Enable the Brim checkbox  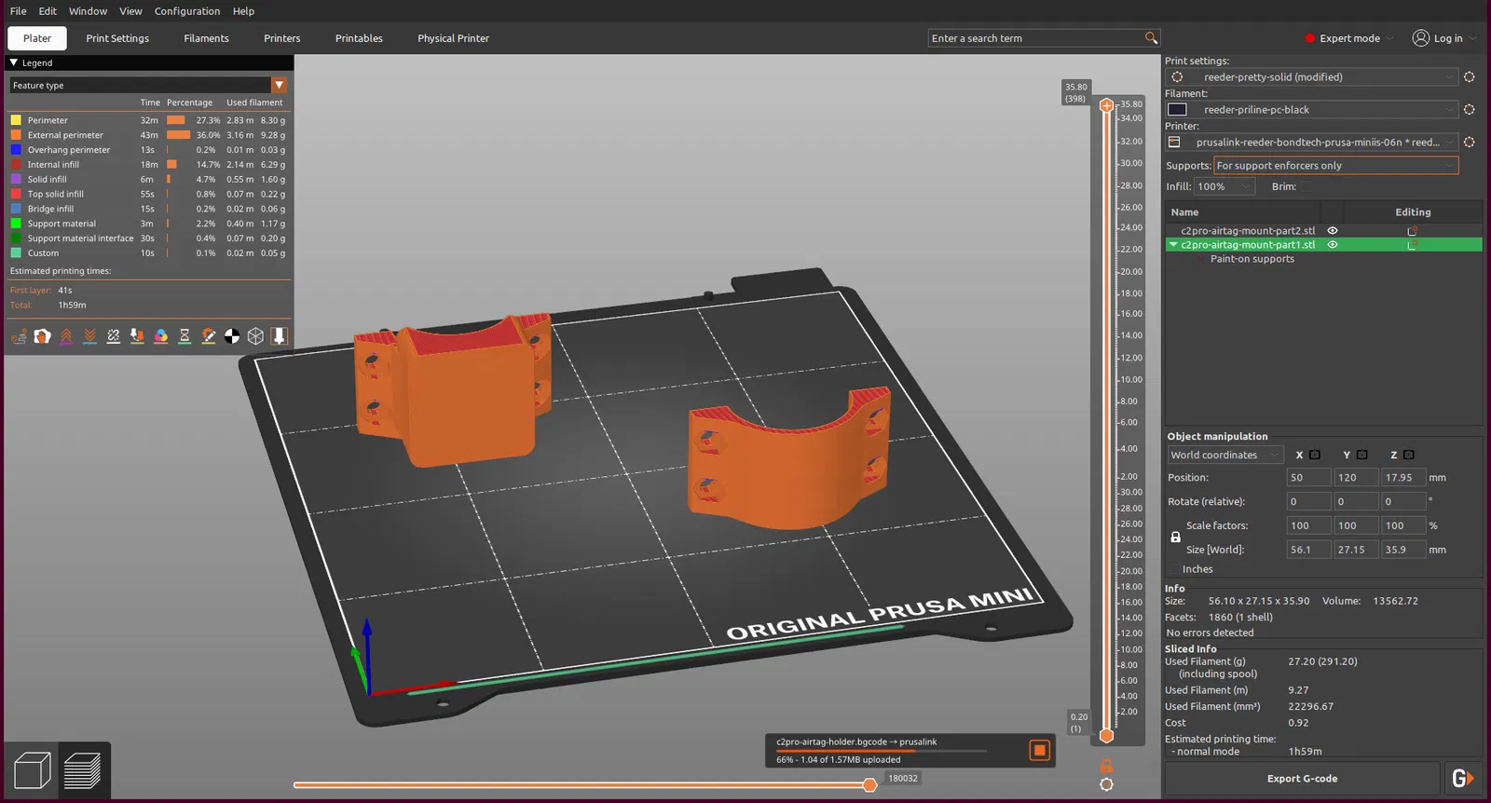1306,187
